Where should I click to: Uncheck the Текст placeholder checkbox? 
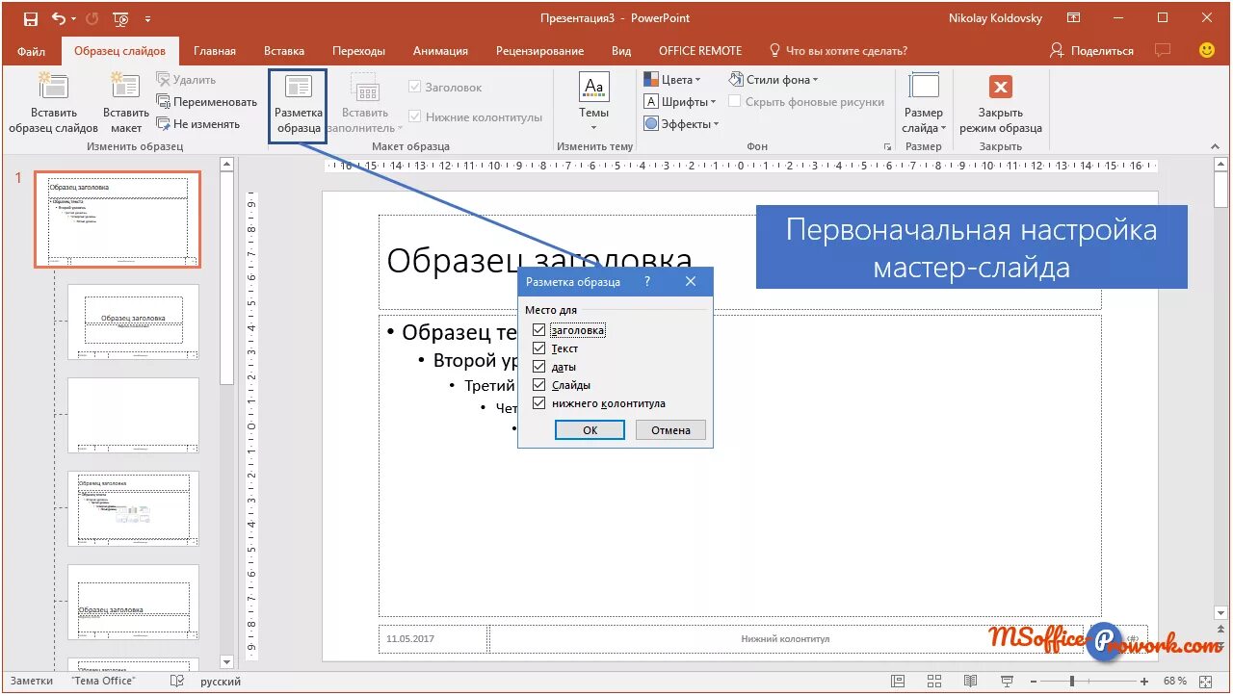pyautogui.click(x=538, y=348)
